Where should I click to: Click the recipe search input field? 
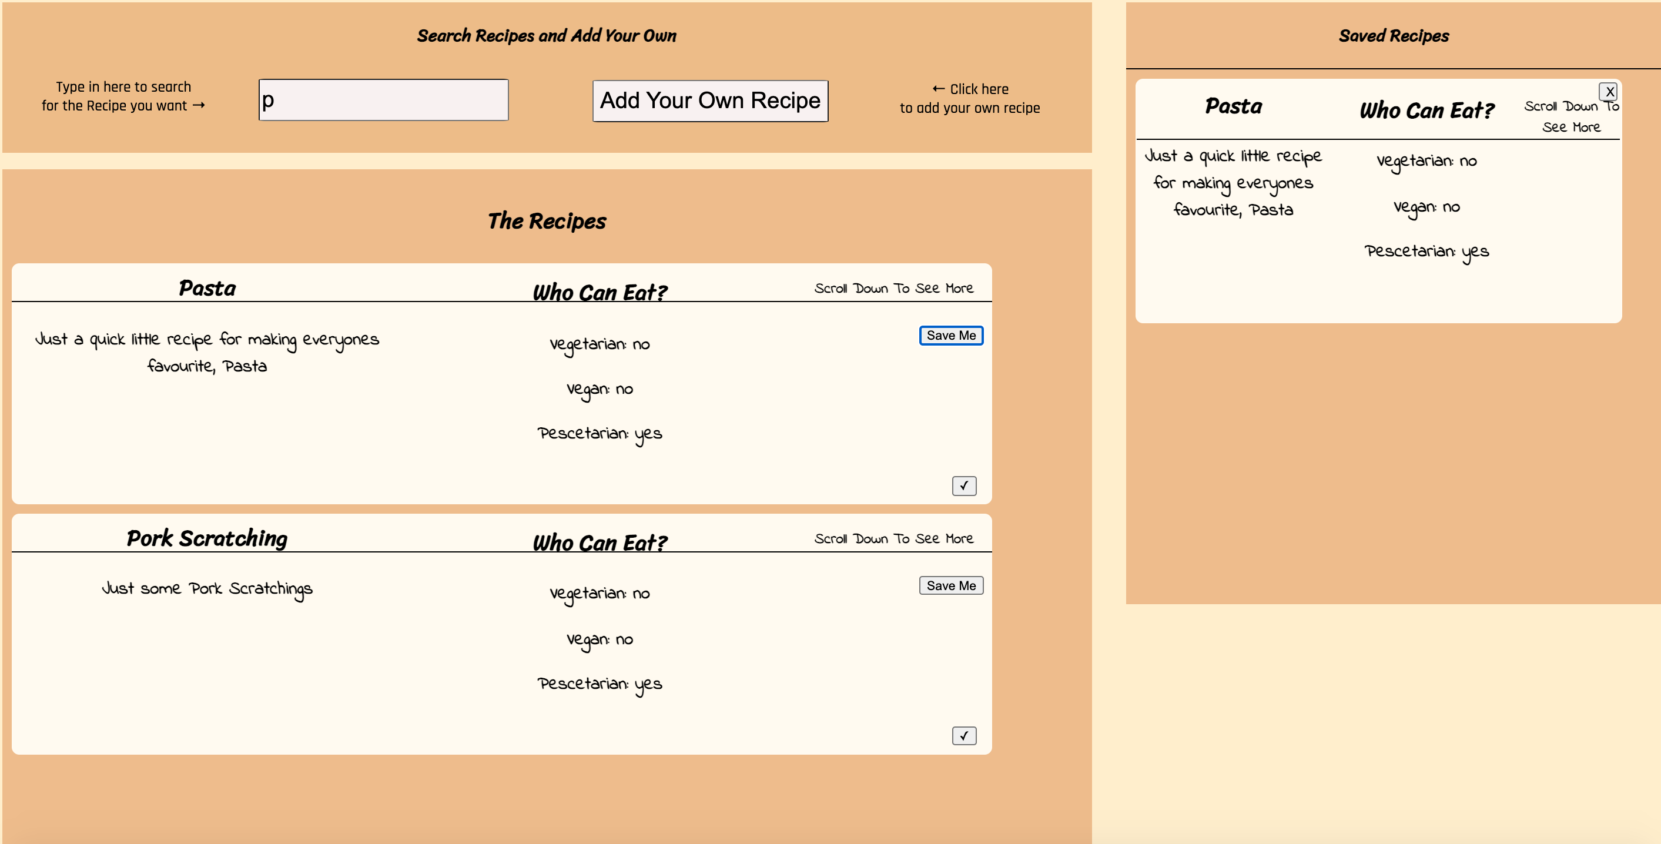383,100
